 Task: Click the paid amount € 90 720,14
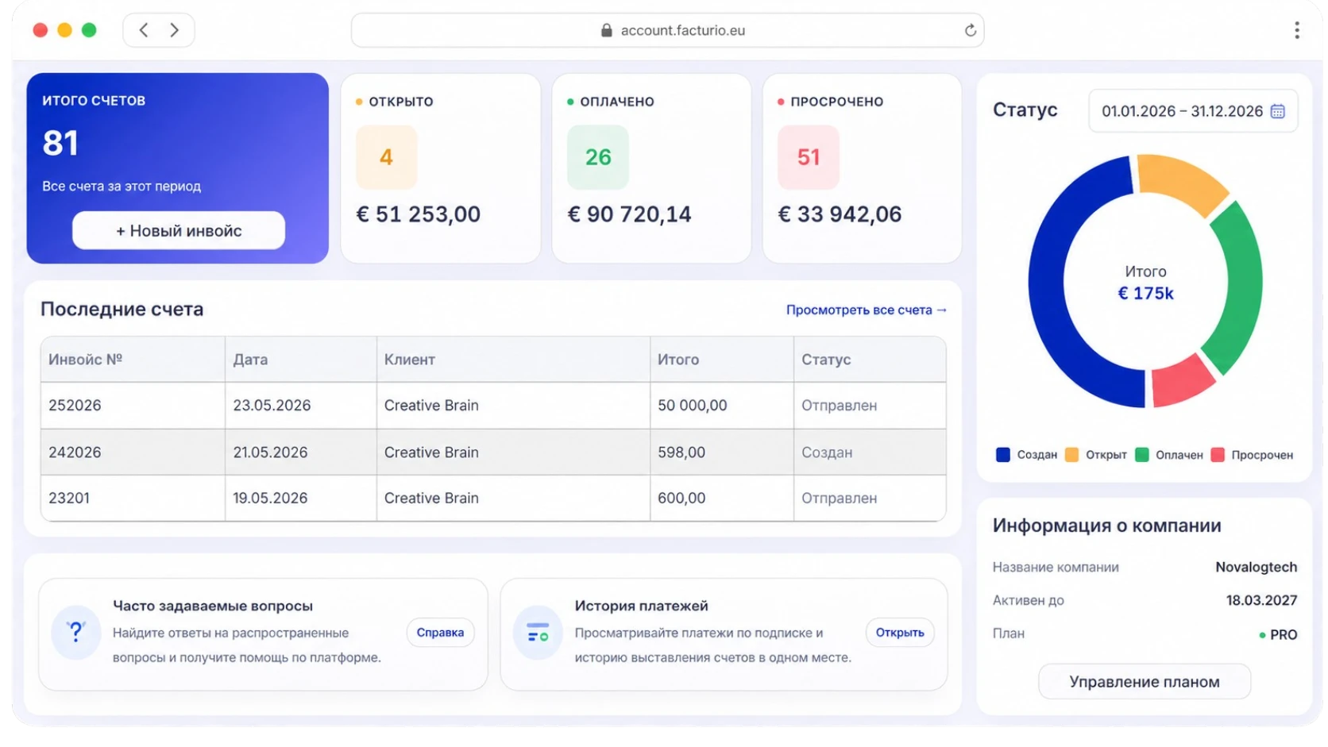(629, 214)
